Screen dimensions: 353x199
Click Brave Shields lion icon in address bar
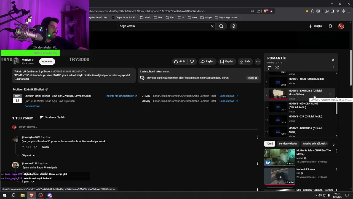tap(265, 11)
